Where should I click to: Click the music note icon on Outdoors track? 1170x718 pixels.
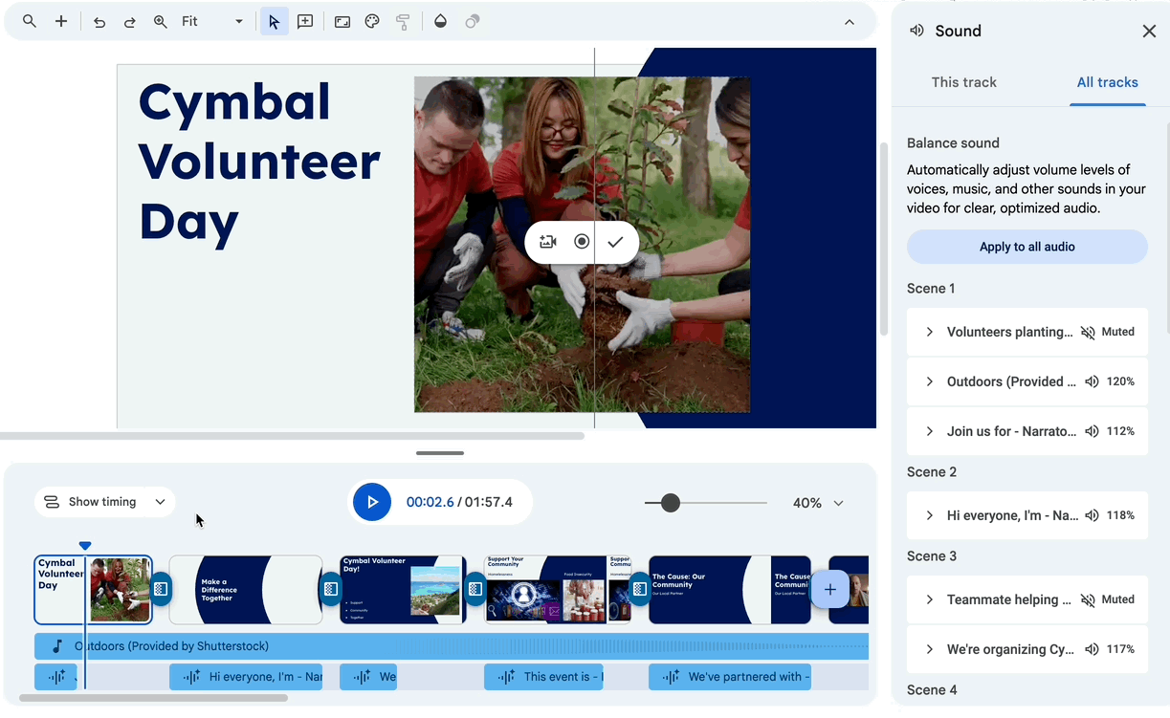[x=56, y=646]
